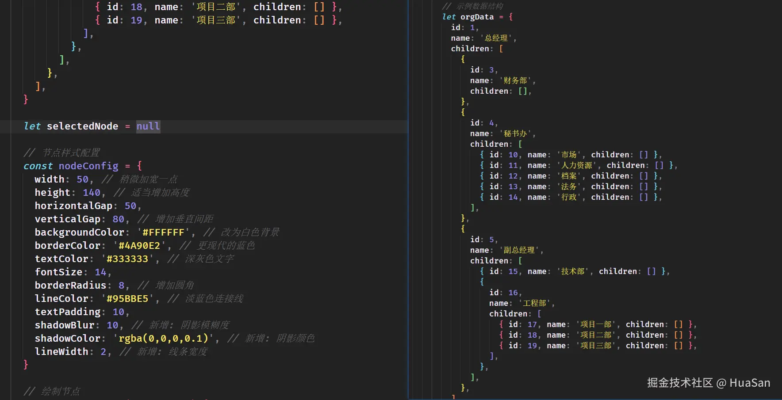Click the backgroundColor property name
This screenshot has height=400, width=782.
point(80,232)
